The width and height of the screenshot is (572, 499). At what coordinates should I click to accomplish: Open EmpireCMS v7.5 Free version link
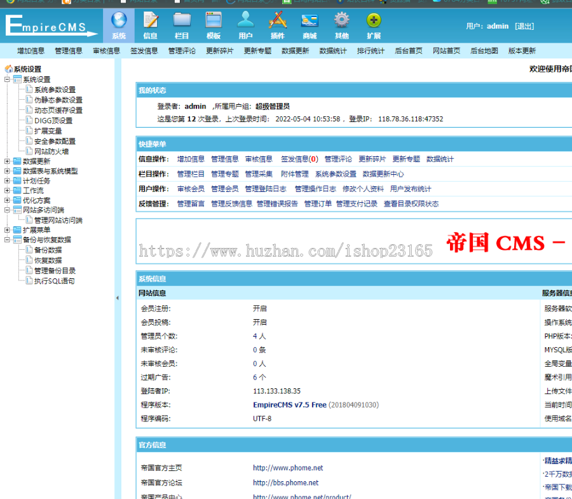[290, 405]
